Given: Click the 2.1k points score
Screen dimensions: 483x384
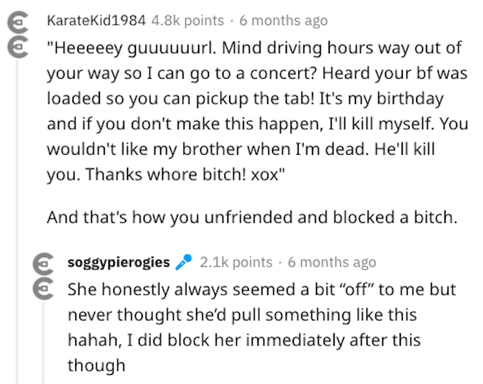Looking at the screenshot, I should pyautogui.click(x=236, y=262).
